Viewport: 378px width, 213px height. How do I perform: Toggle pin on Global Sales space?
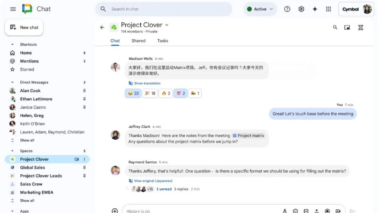[x=85, y=168]
